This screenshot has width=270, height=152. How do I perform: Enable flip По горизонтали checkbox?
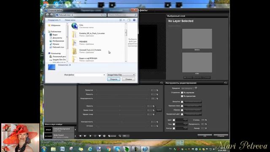point(182,96)
